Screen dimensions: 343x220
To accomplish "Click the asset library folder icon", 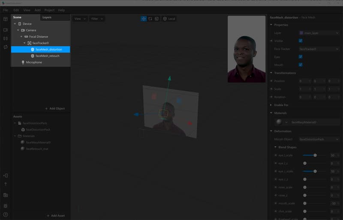I will tap(6, 195).
